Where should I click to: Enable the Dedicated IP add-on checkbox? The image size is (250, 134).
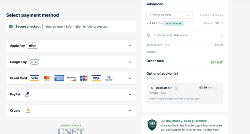(215, 88)
